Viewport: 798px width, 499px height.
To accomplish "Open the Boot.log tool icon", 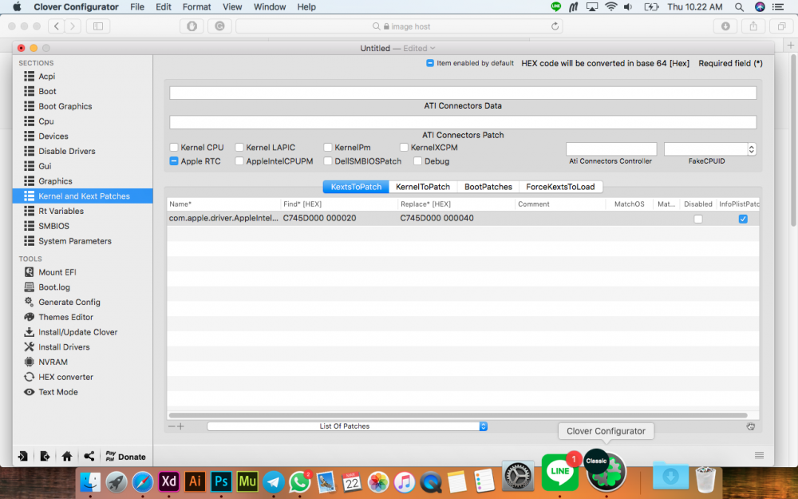I will point(29,287).
